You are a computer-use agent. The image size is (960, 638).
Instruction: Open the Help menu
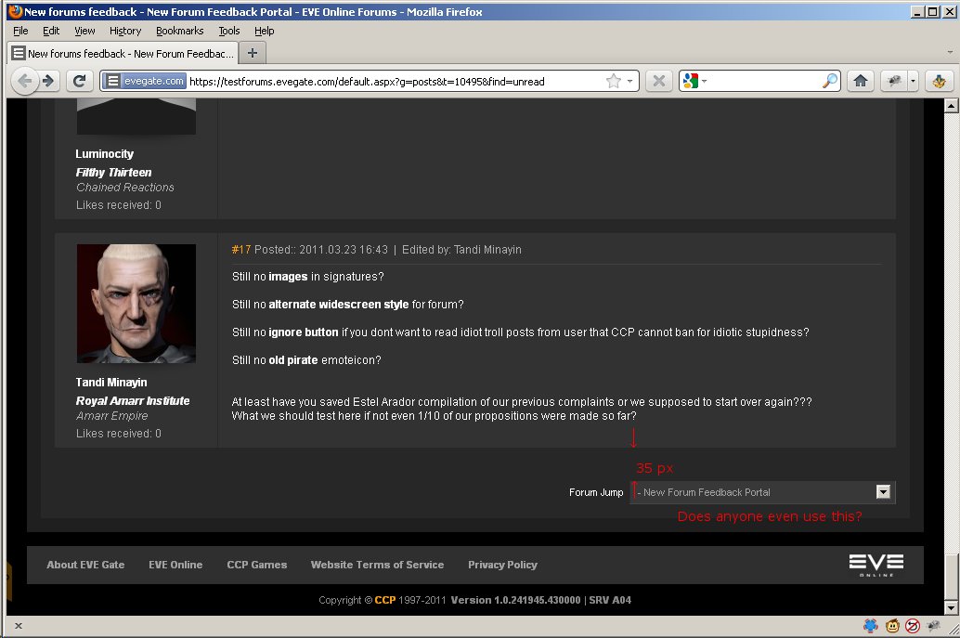coord(264,31)
